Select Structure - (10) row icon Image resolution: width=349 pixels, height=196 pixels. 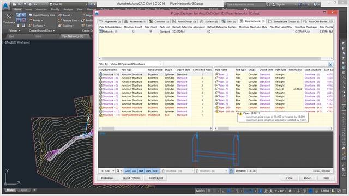(x=100, y=74)
